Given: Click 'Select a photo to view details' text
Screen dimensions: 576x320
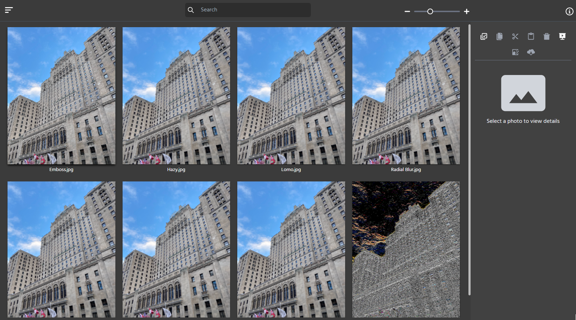Looking at the screenshot, I should [523, 121].
